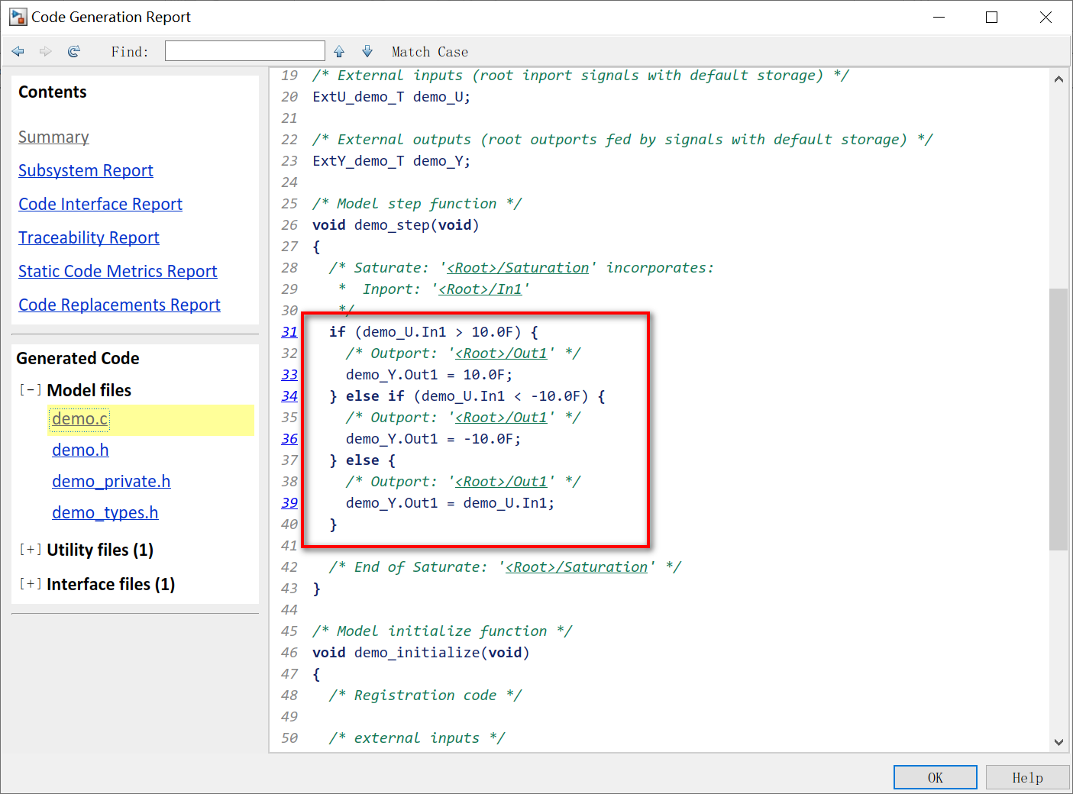This screenshot has height=794, width=1073.
Task: Close the Code Generation Report window
Action: coord(1046,17)
